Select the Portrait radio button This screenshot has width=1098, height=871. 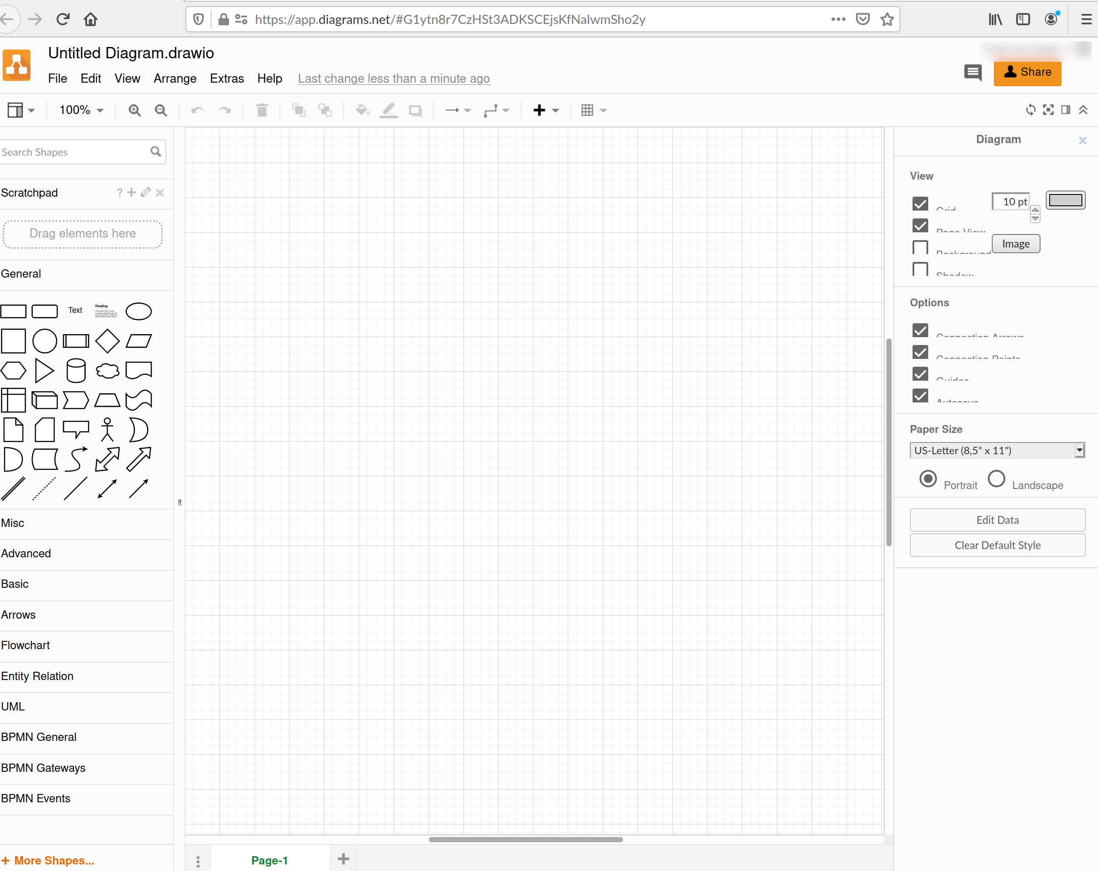(928, 479)
